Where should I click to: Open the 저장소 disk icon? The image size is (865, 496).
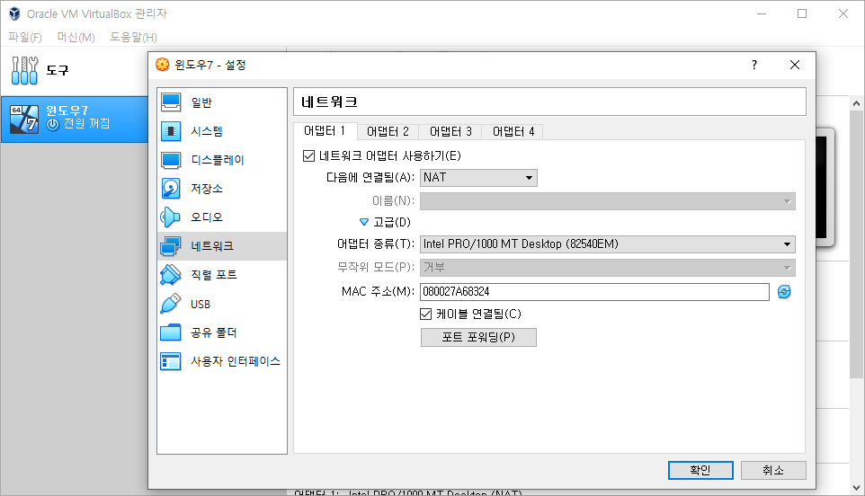171,189
